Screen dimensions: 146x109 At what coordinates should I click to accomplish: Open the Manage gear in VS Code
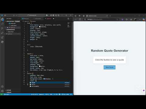(2, 91)
